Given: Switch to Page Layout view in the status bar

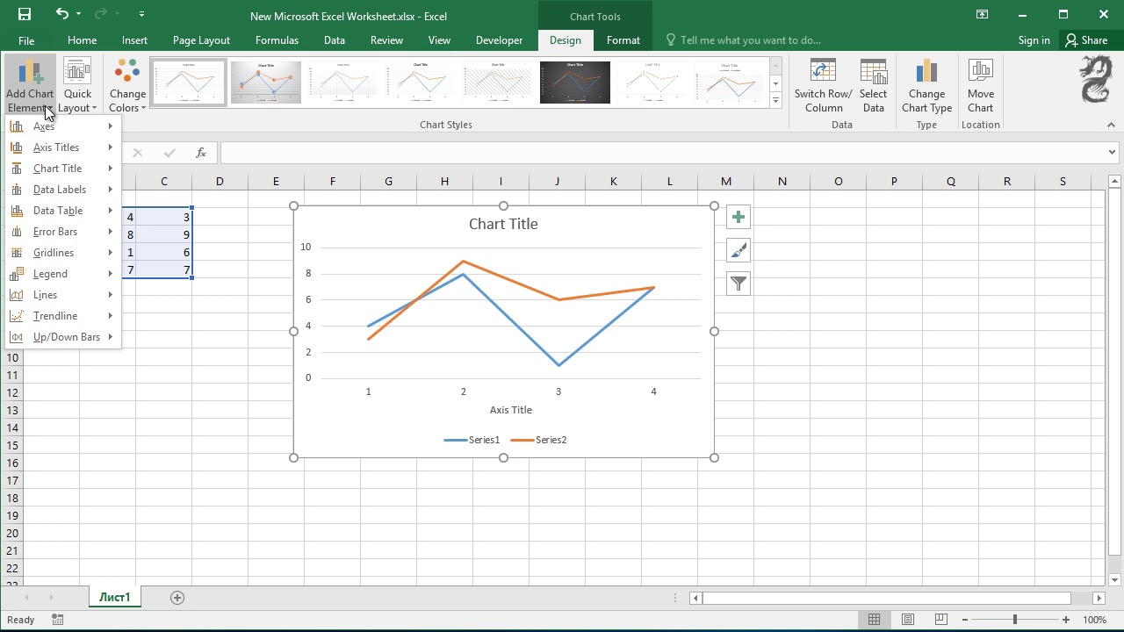Looking at the screenshot, I should 908,620.
